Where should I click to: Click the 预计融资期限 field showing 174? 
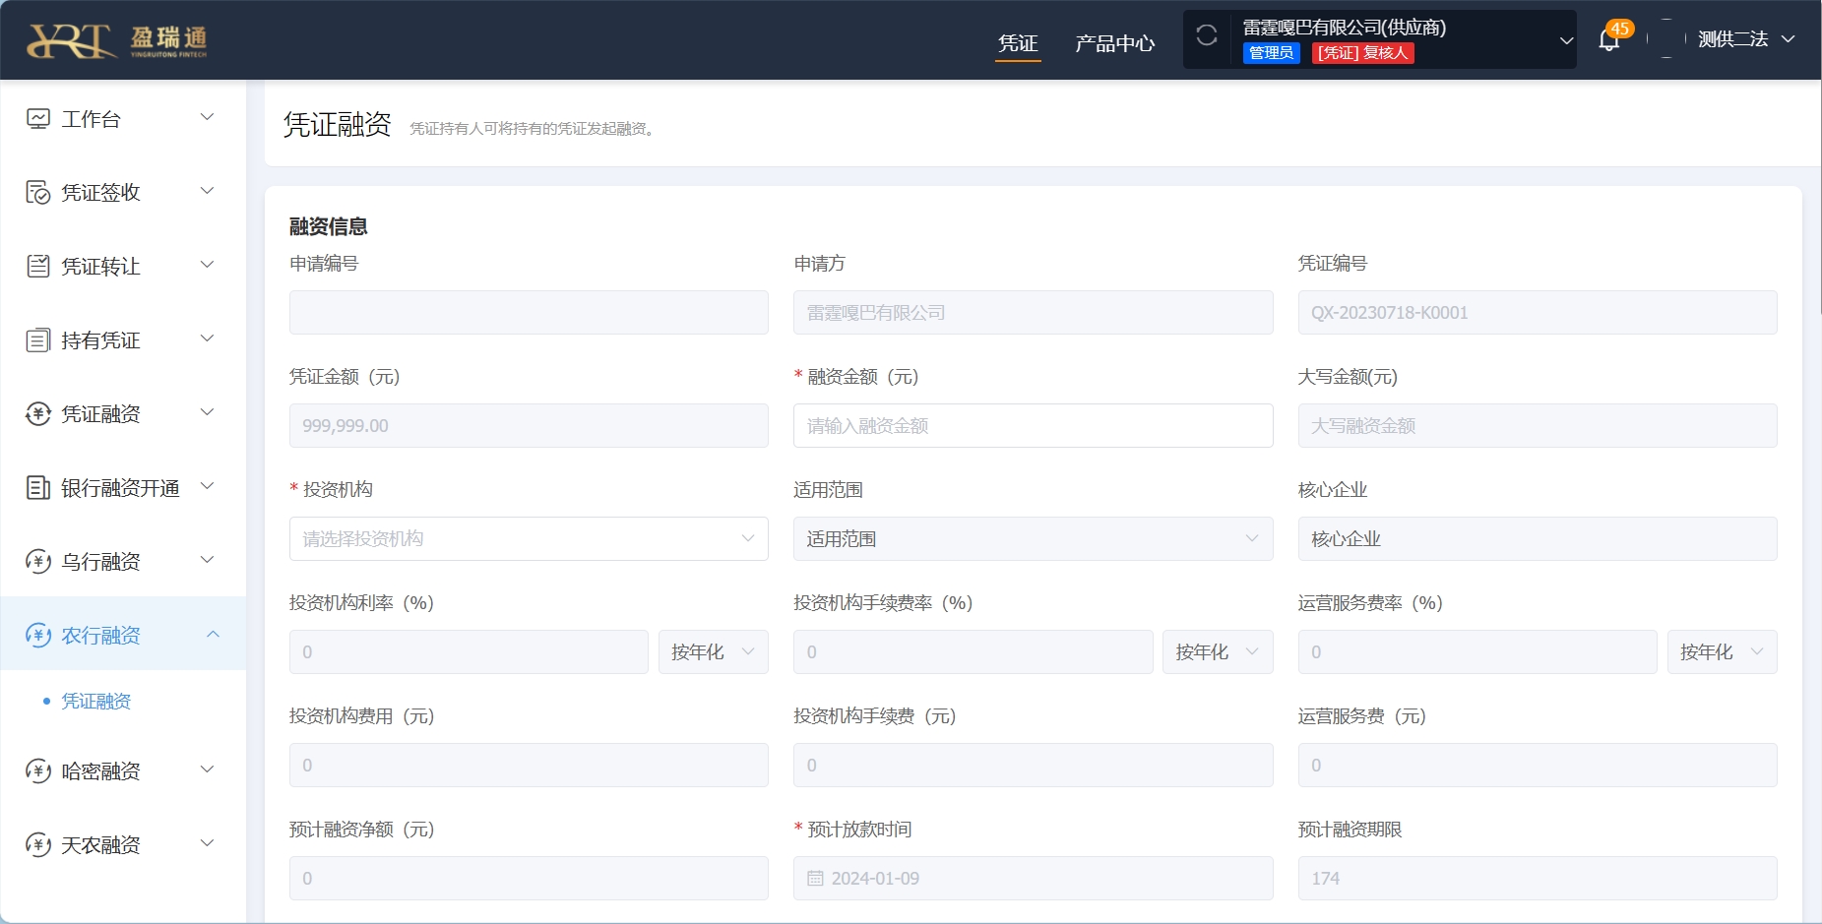point(1538,878)
